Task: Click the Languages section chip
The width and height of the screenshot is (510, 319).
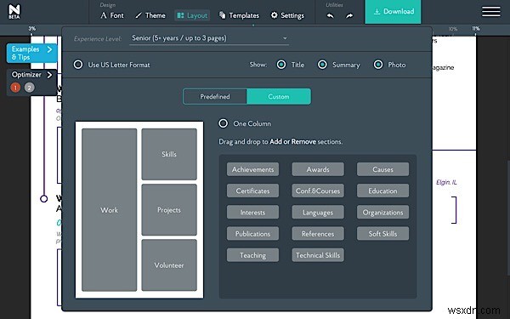Action: (318, 212)
